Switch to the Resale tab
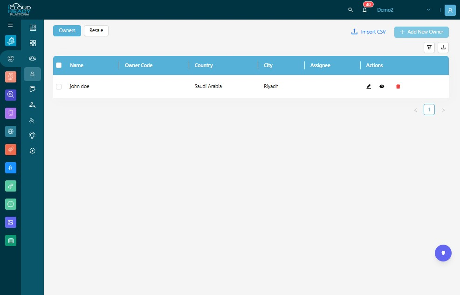 (96, 30)
